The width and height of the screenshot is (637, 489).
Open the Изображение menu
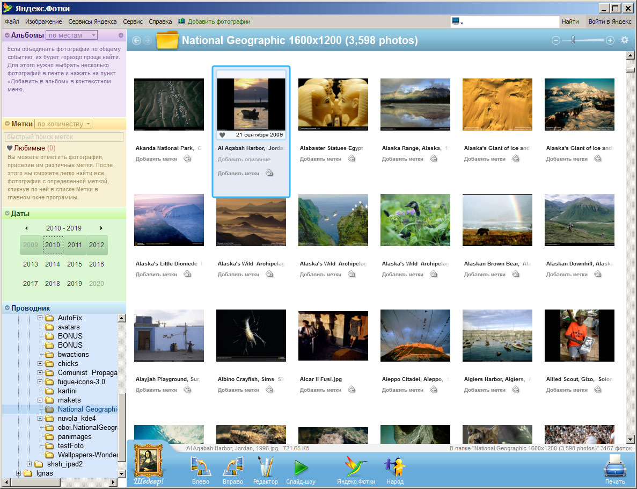click(43, 21)
